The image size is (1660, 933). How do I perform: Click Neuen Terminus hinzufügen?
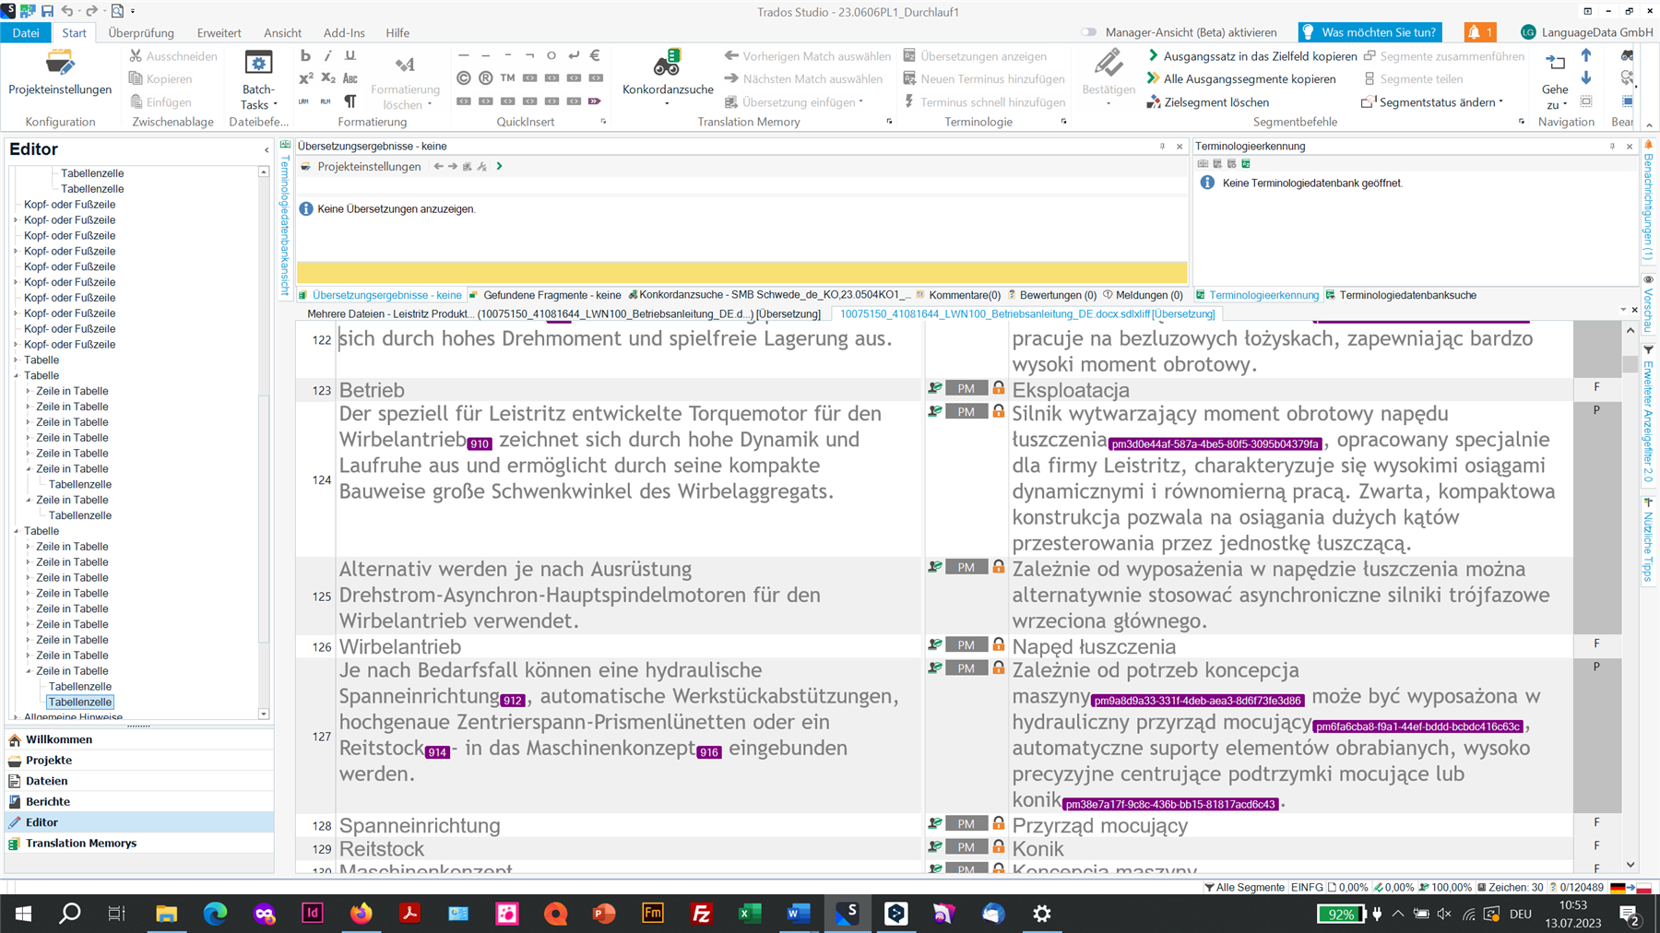pos(983,79)
